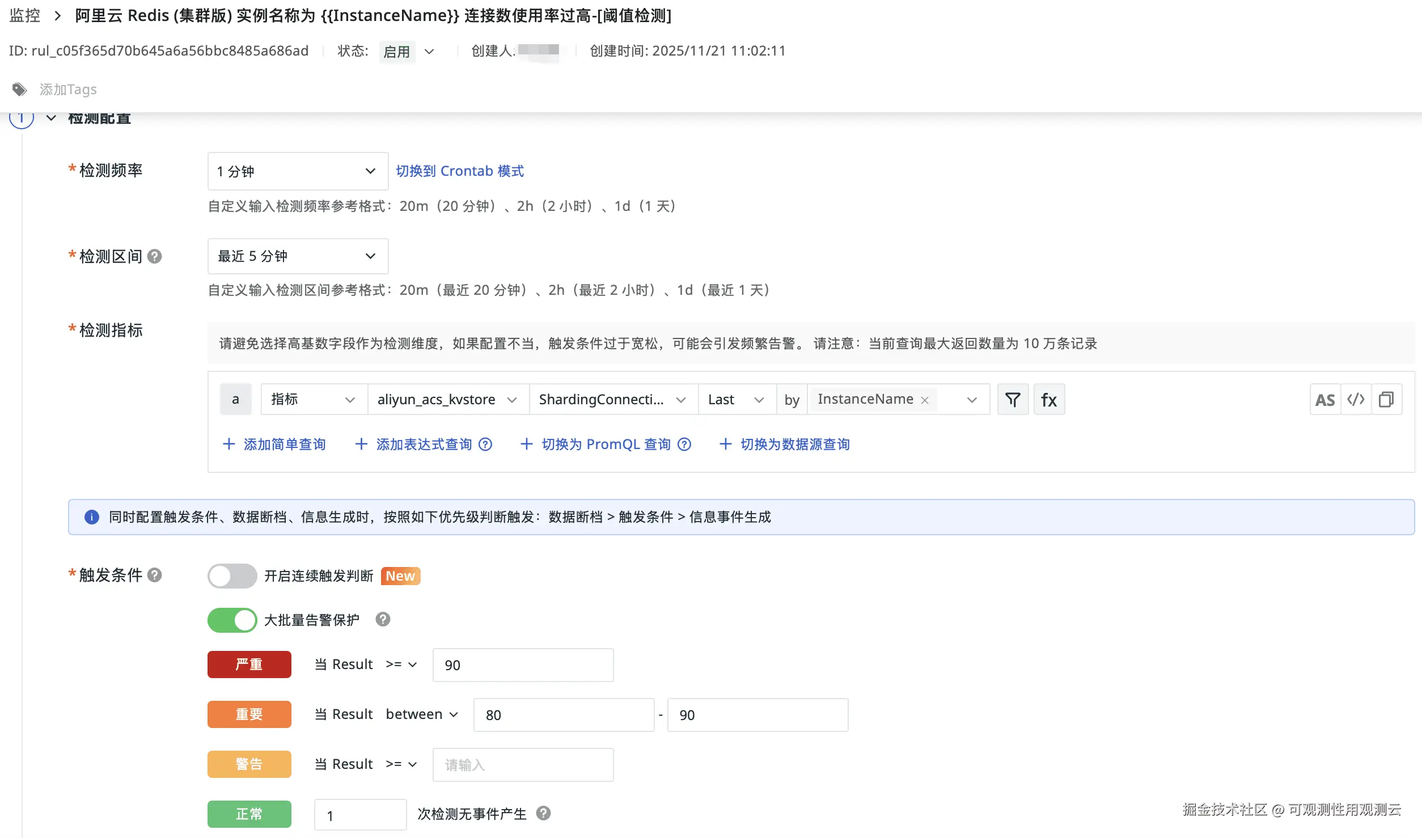Screen dimensions: 1422x838
Task: Disable 大批量告警保护 toggle
Action: pyautogui.click(x=232, y=620)
